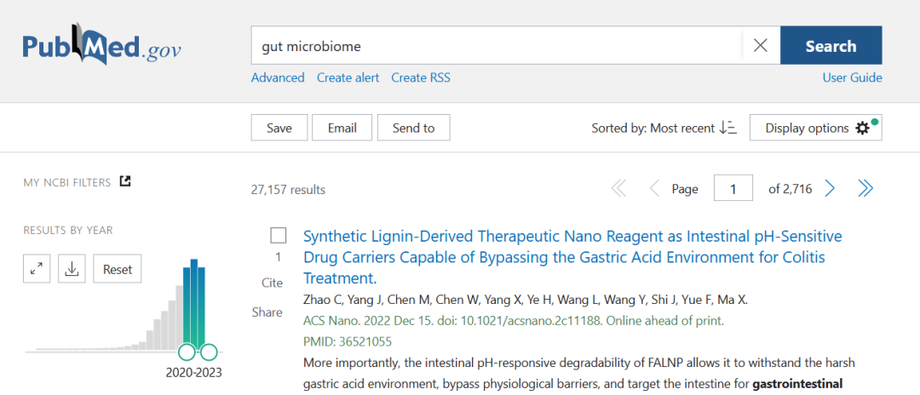Open My NCBI Filters external link icon
Viewport: 920px width, 395px height.
pyautogui.click(x=124, y=181)
